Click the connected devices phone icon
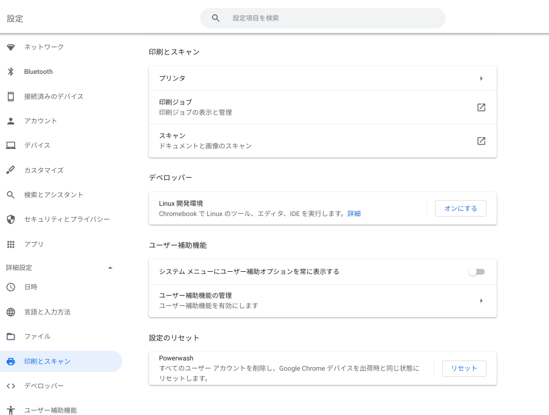The height and width of the screenshot is (415, 549). pos(11,96)
